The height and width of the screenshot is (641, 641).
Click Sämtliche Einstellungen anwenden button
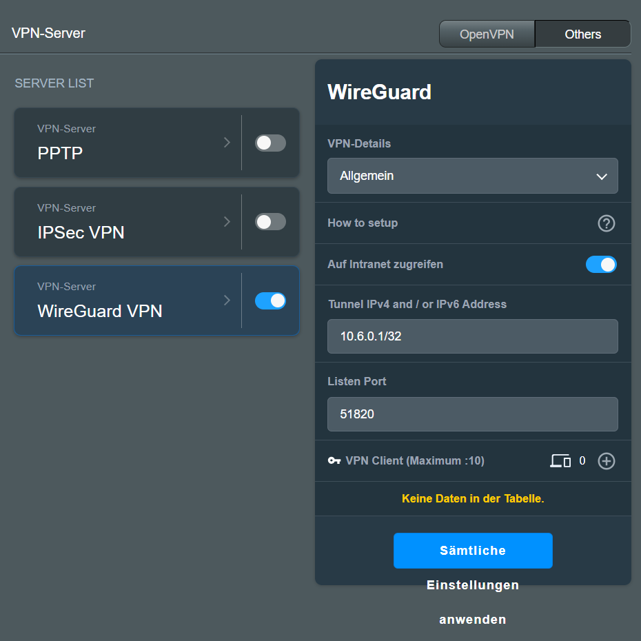pyautogui.click(x=473, y=551)
